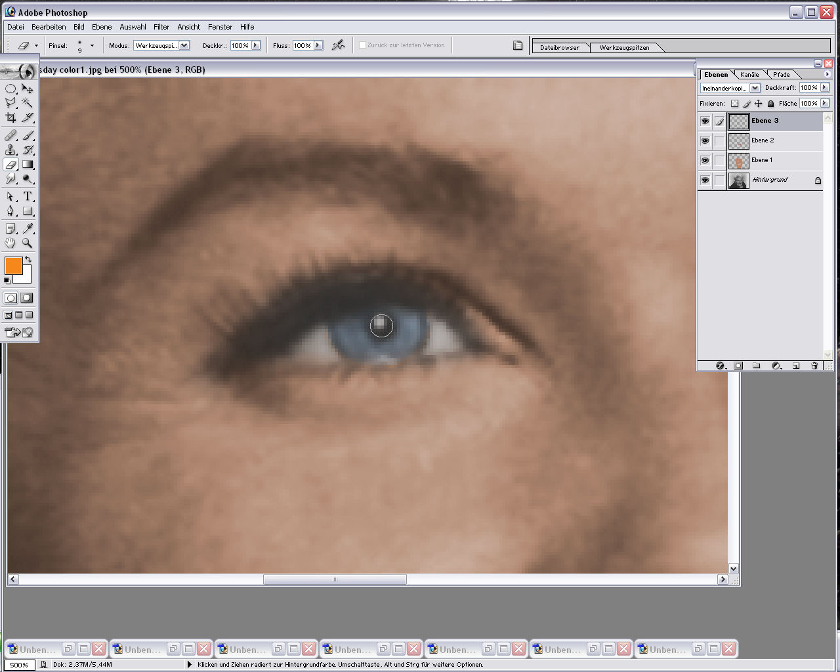Select the Magic Wand tool

click(x=28, y=102)
